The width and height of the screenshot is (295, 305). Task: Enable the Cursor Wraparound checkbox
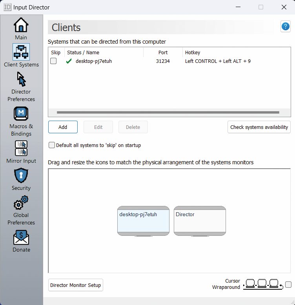pyautogui.click(x=288, y=285)
